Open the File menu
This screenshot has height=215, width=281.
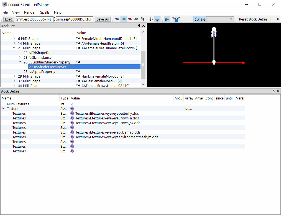point(5,12)
